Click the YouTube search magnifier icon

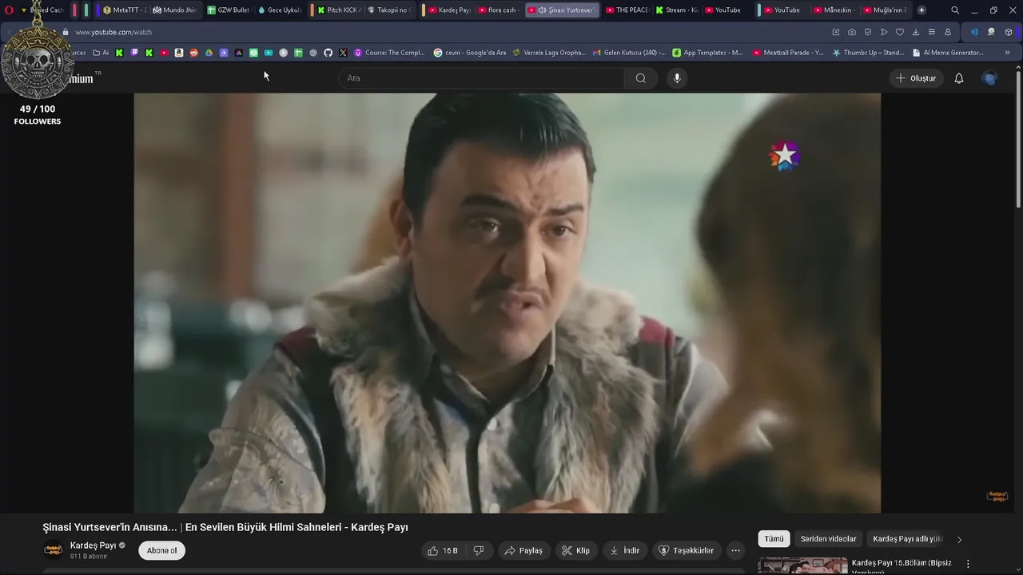[x=640, y=78]
